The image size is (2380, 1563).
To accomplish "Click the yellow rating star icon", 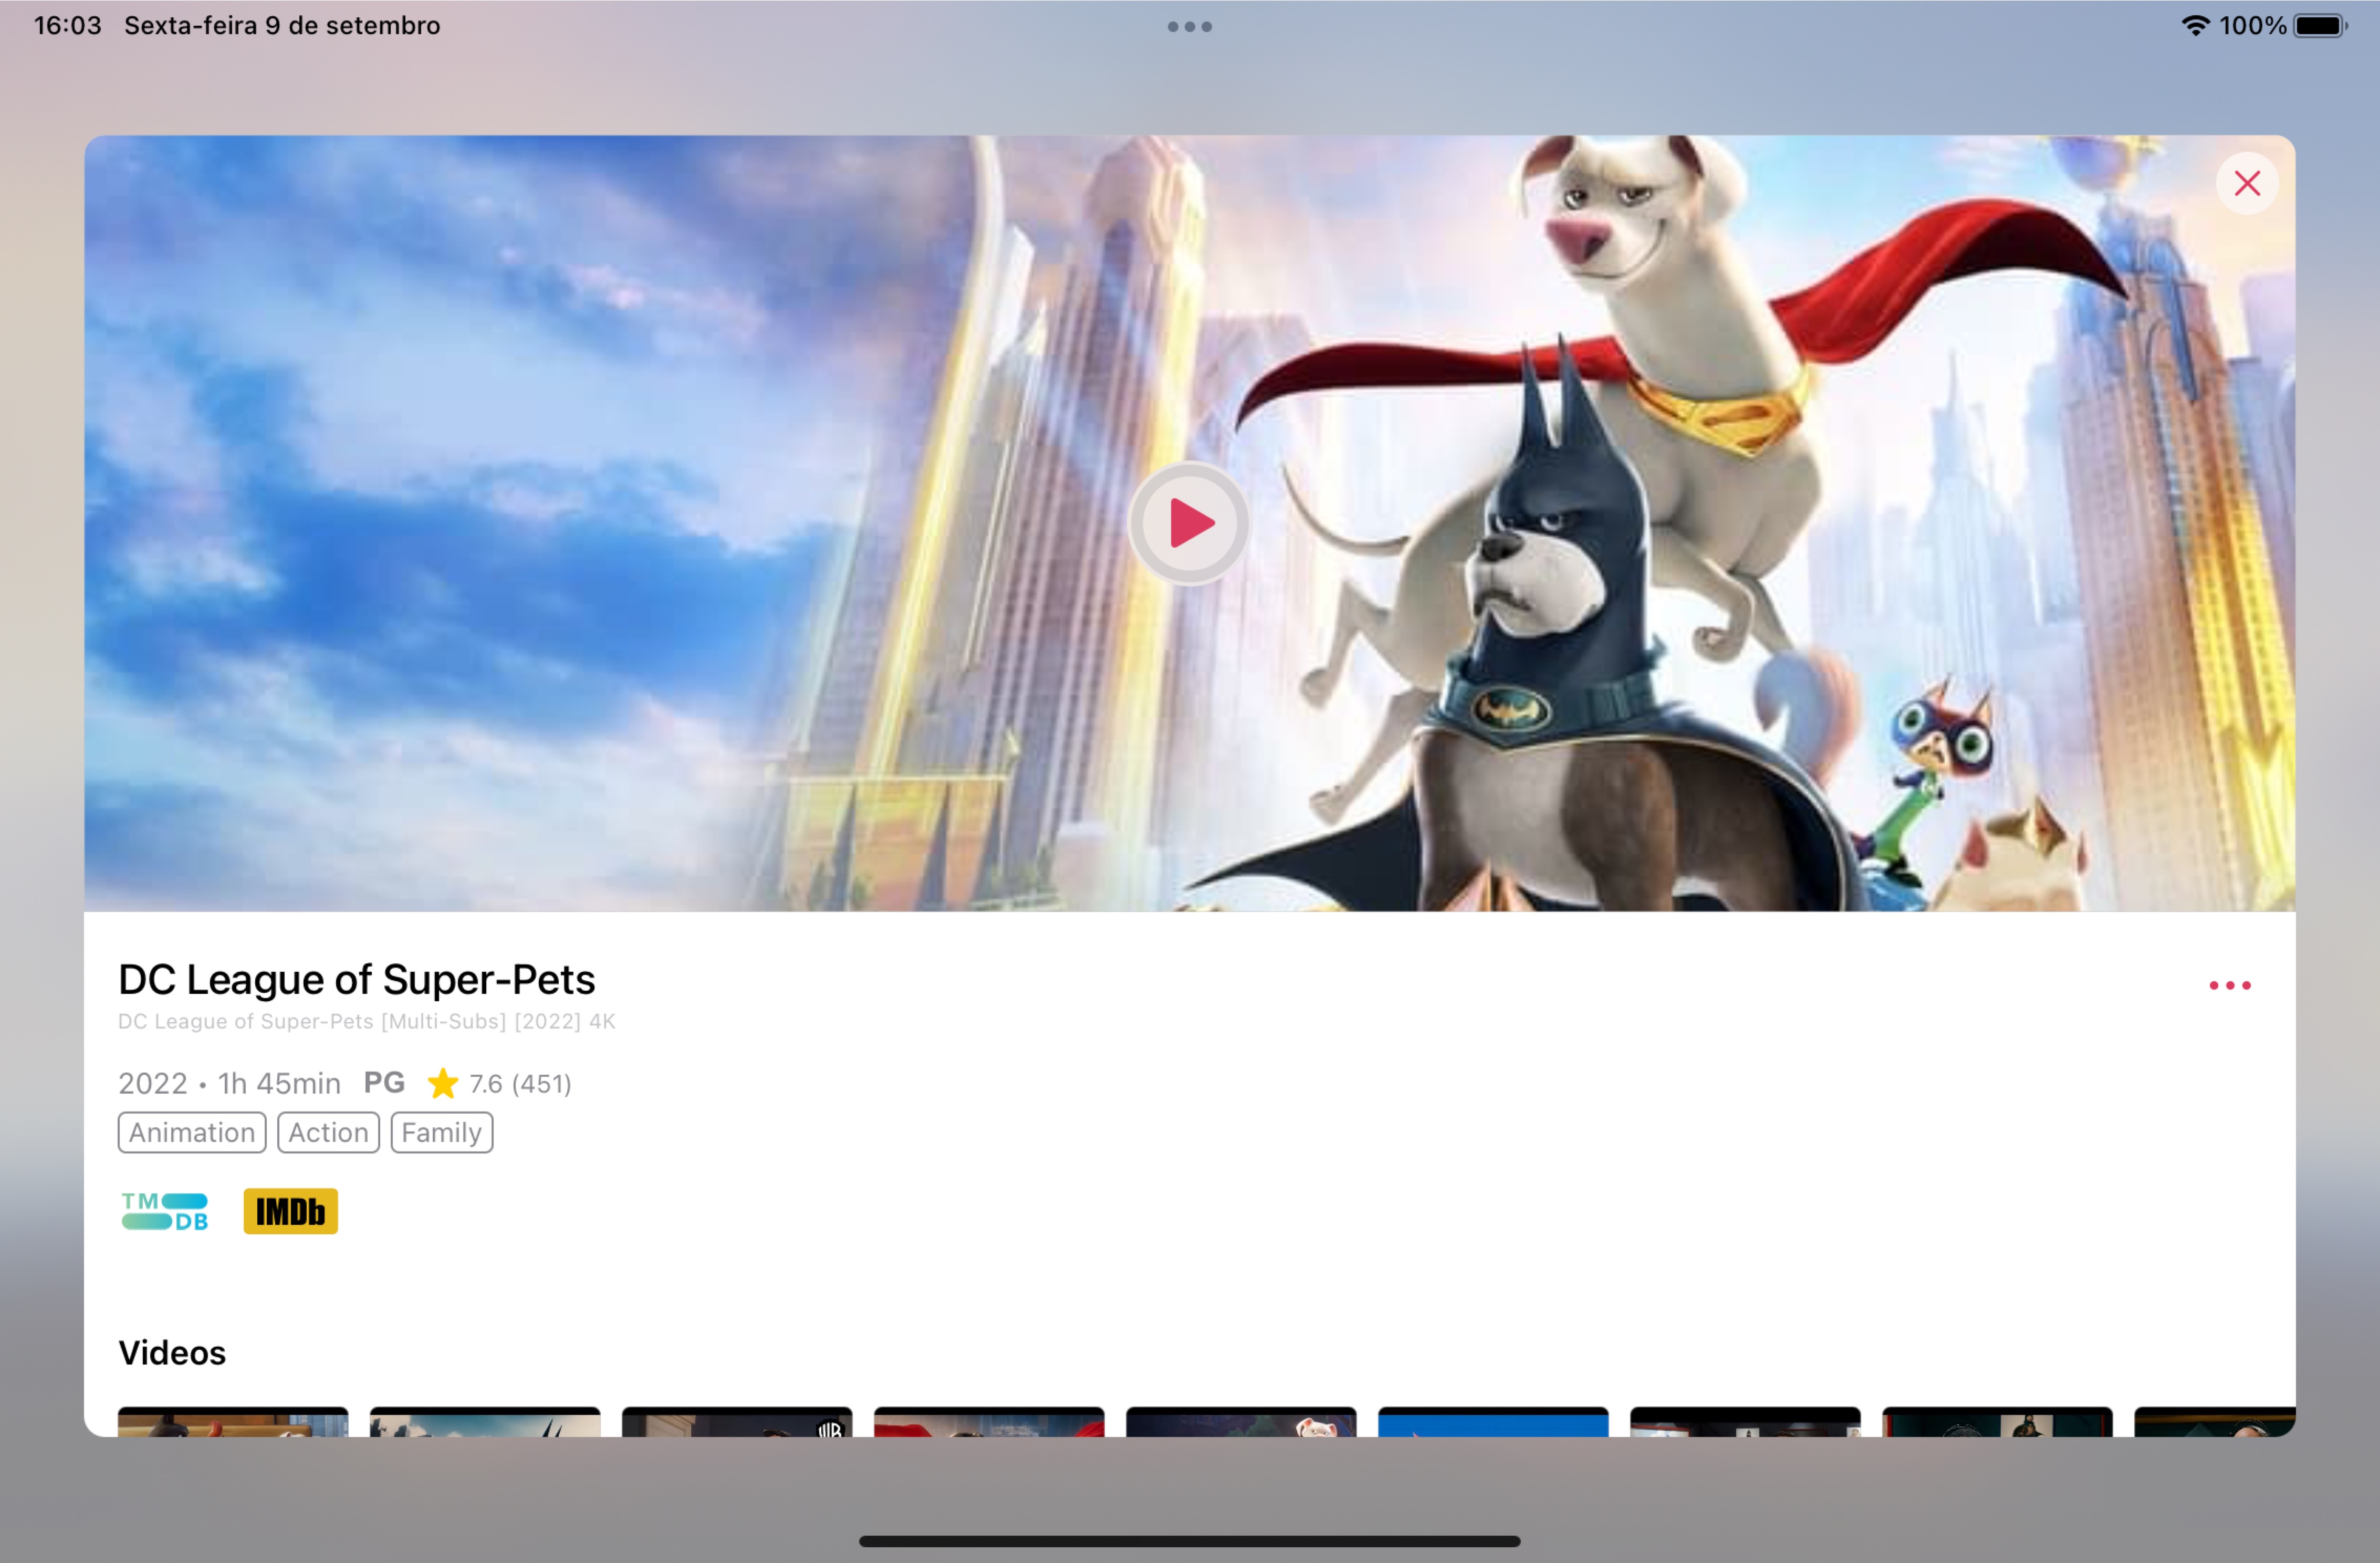I will click(442, 1083).
